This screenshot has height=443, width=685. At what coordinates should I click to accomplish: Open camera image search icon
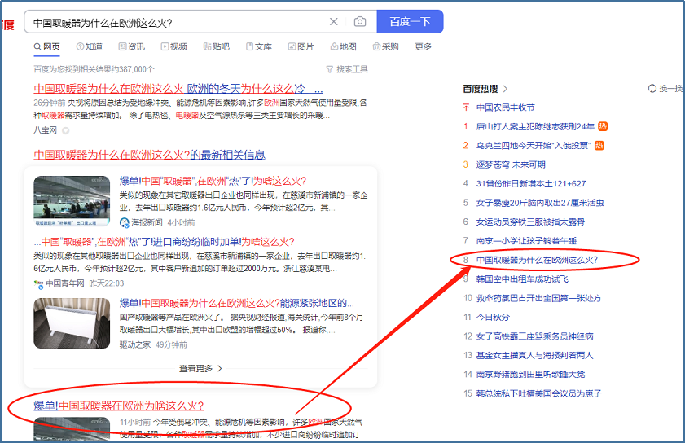pyautogui.click(x=359, y=22)
